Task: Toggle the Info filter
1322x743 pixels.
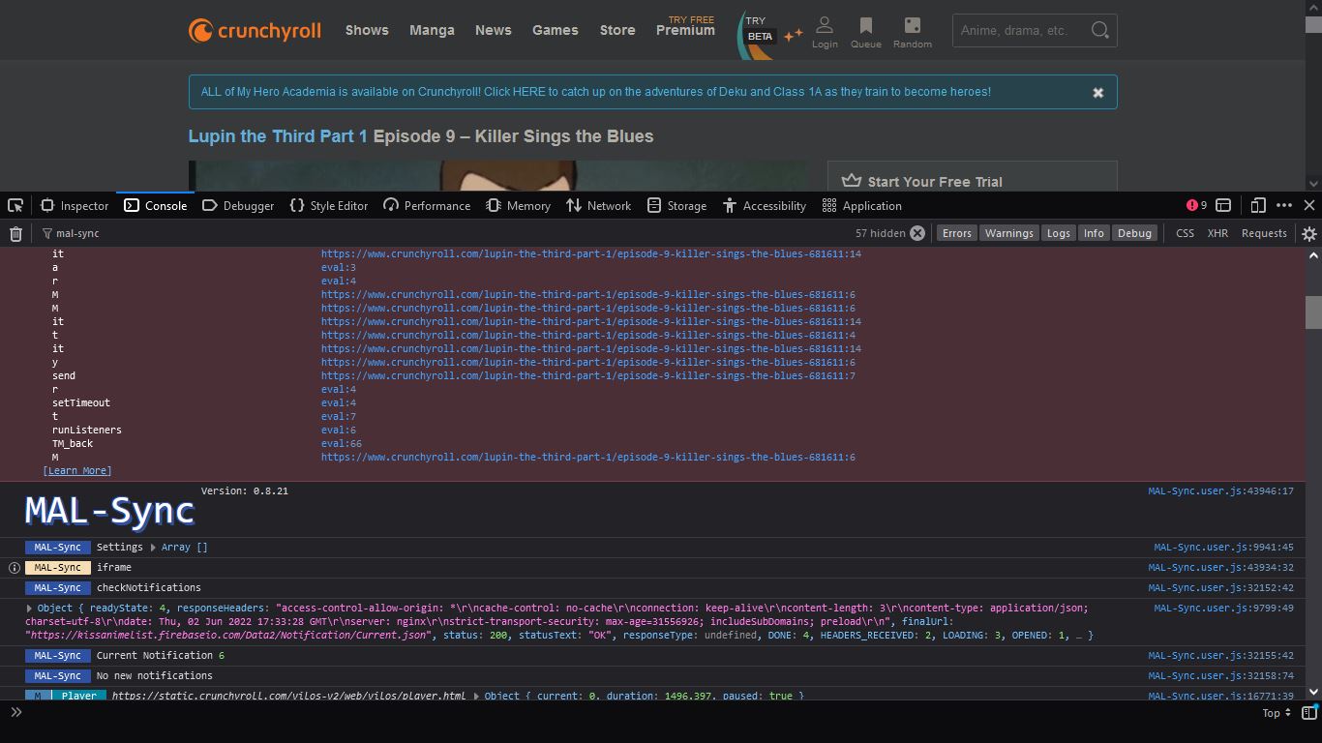Action: [x=1094, y=233]
